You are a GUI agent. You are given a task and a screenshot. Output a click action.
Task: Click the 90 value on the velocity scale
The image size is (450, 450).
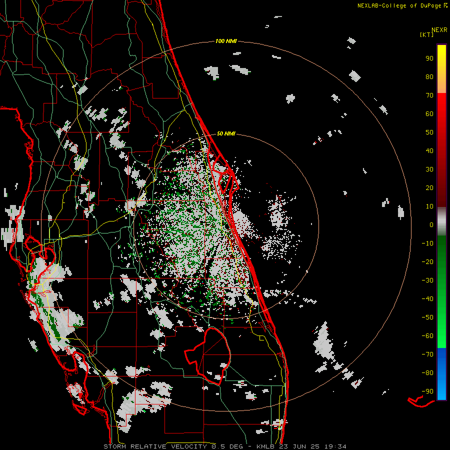point(429,58)
